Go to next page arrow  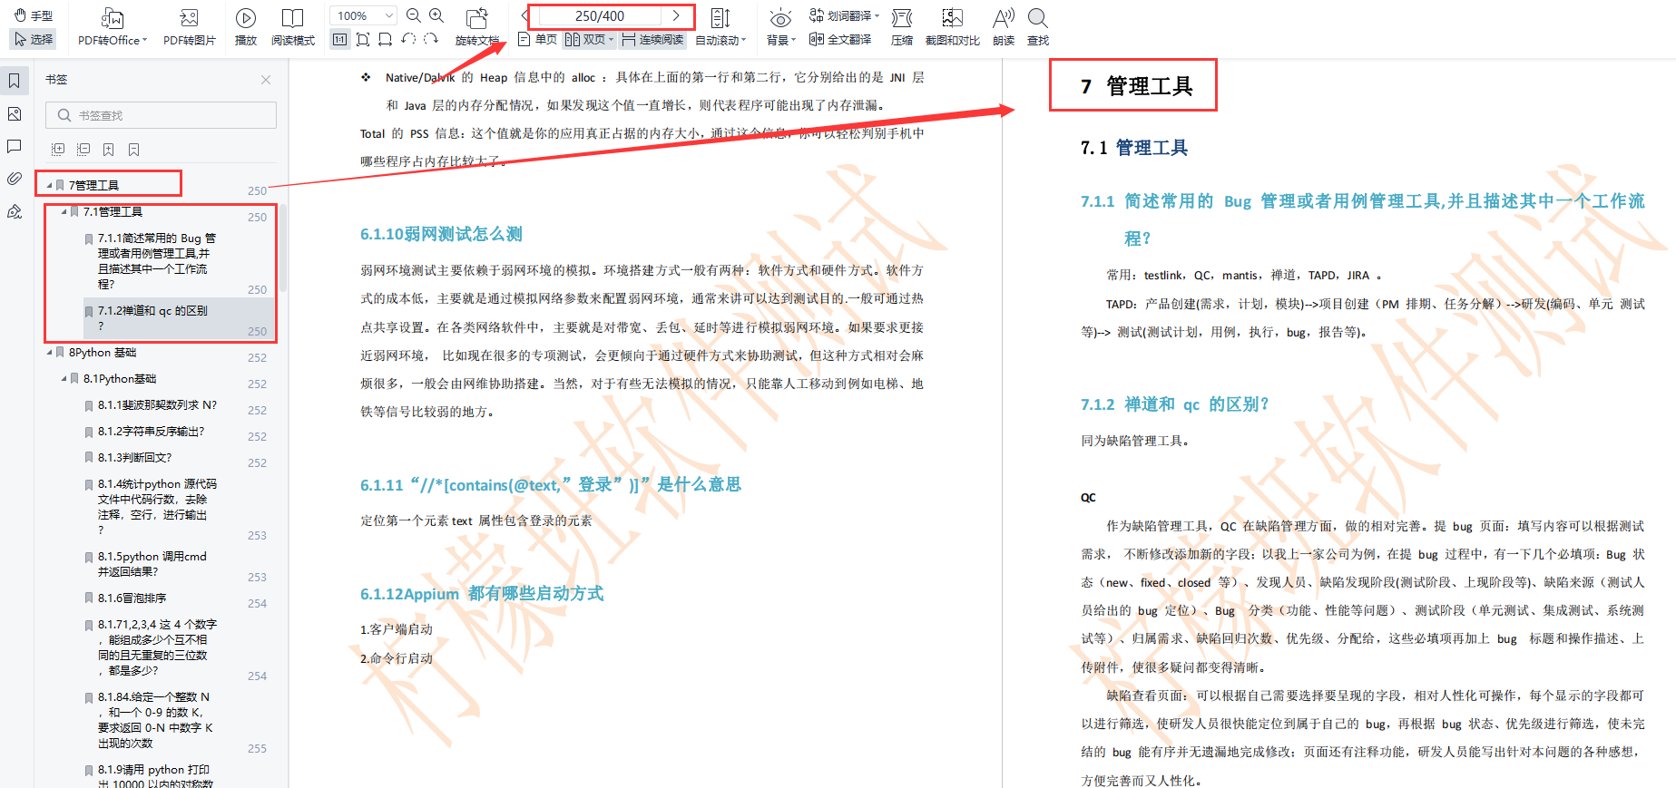(x=676, y=15)
